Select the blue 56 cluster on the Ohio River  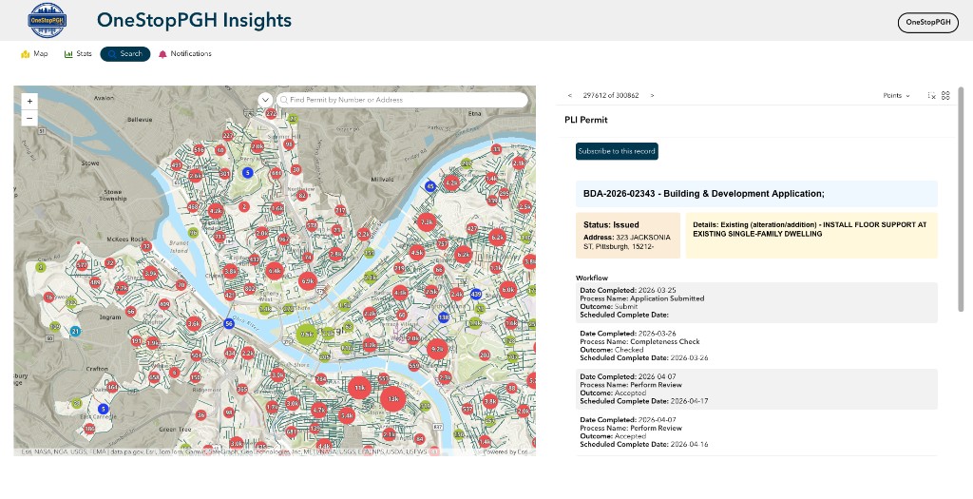tap(229, 323)
